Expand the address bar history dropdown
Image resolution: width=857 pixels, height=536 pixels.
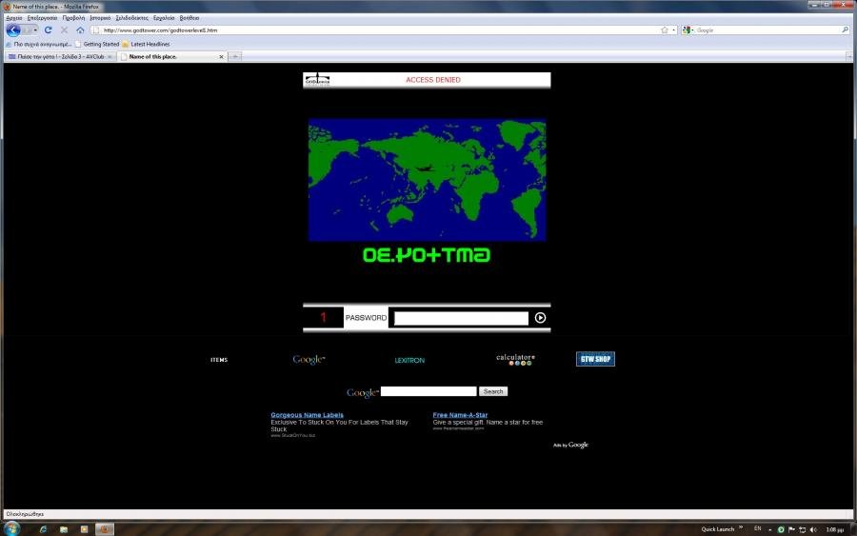click(x=673, y=30)
